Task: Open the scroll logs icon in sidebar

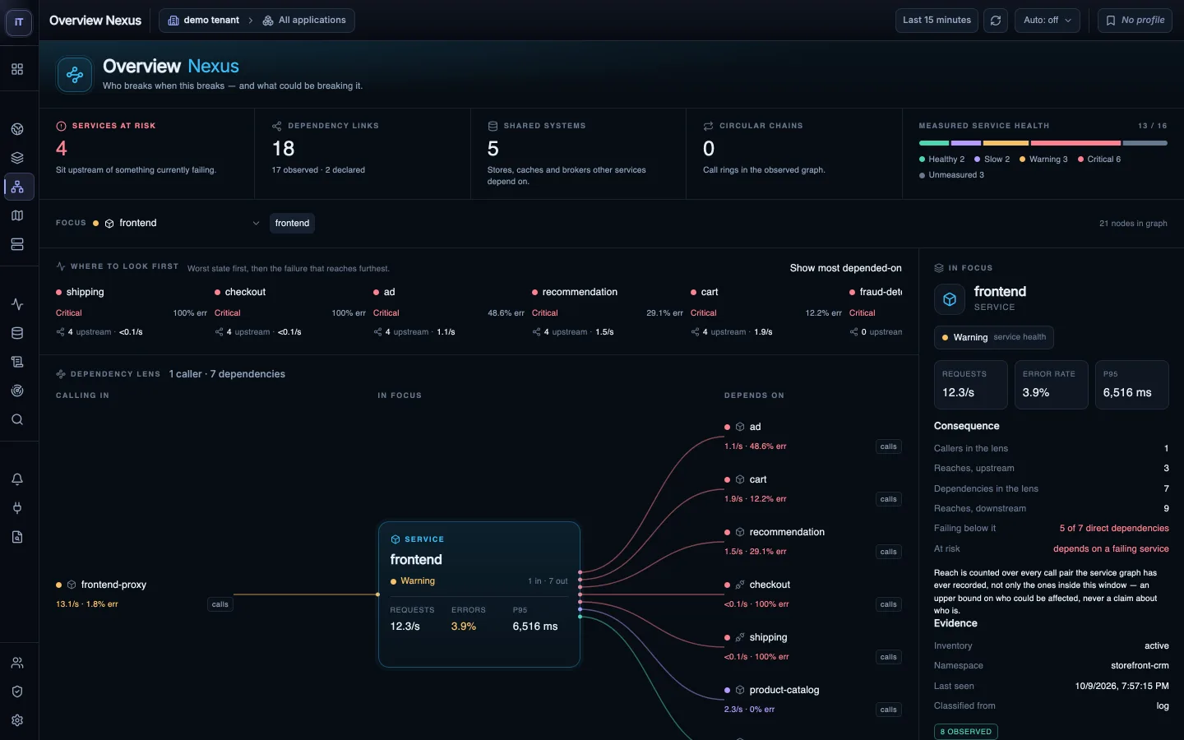Action: (x=17, y=362)
